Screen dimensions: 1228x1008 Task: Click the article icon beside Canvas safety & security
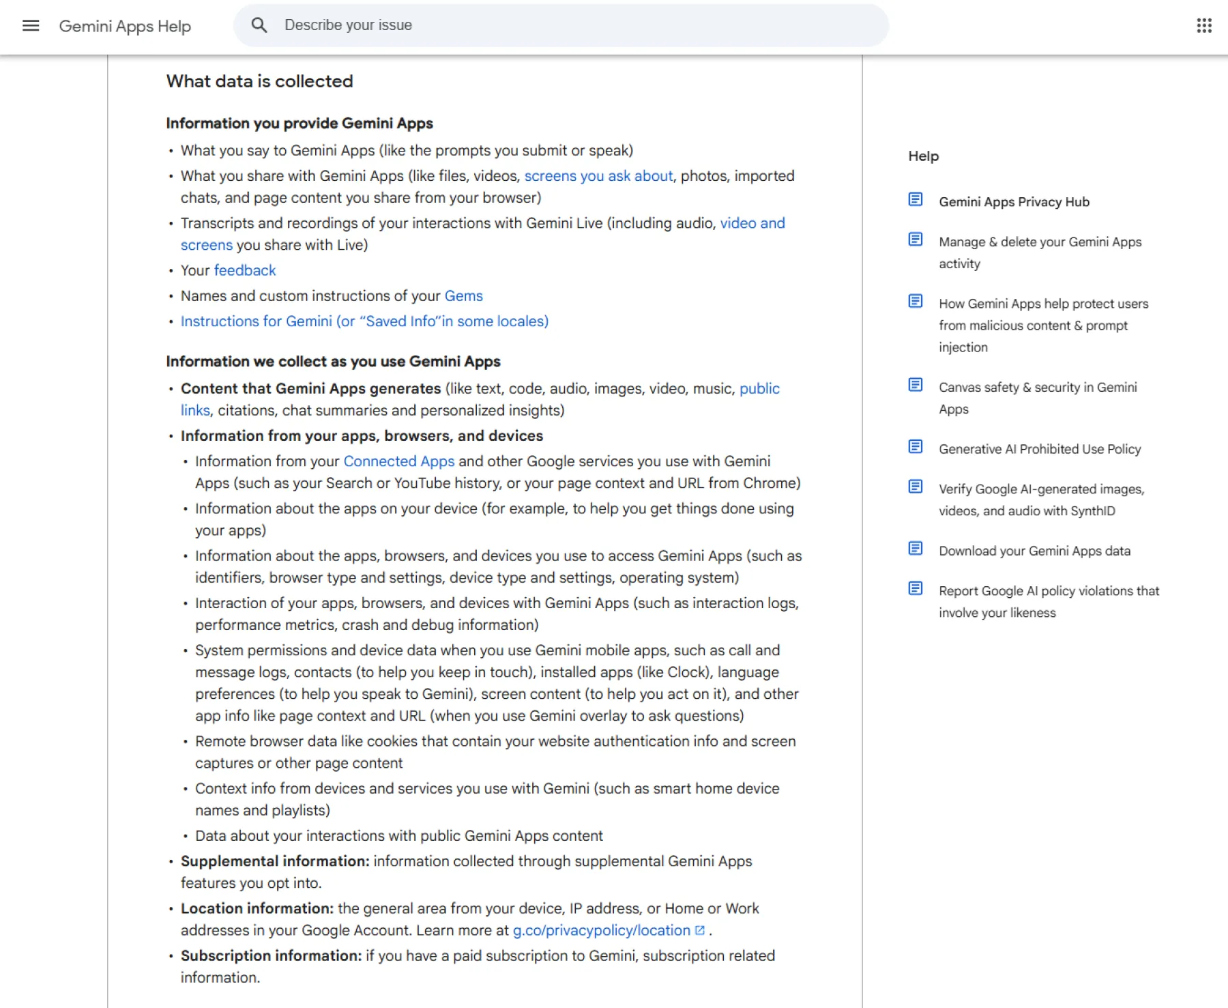click(916, 385)
